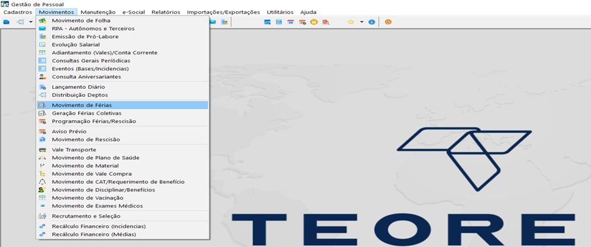Open Consulta Aniversariantes

click(122, 77)
